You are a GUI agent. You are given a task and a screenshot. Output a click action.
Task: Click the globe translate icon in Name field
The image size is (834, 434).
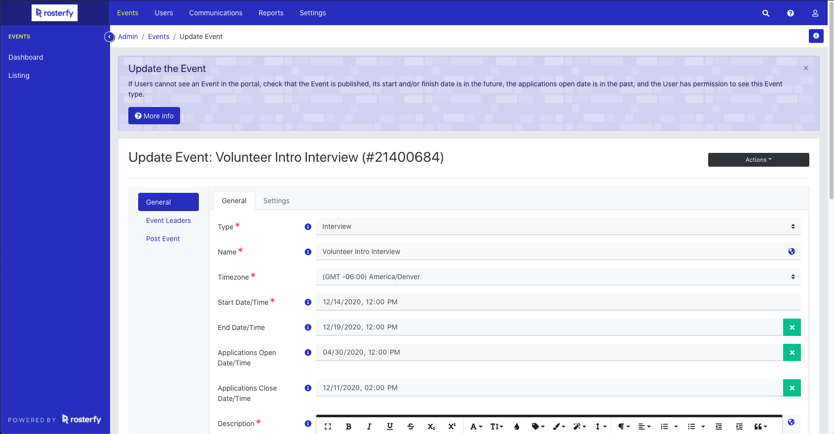(x=792, y=252)
